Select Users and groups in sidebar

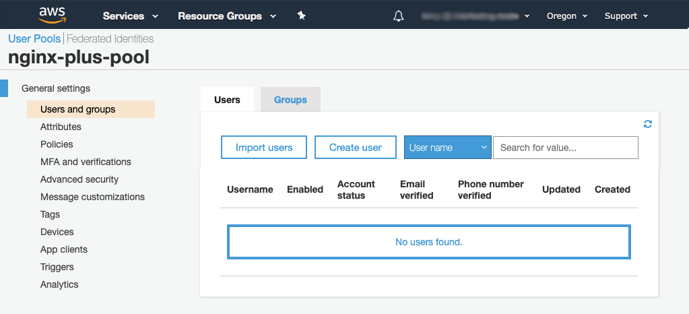click(x=91, y=109)
